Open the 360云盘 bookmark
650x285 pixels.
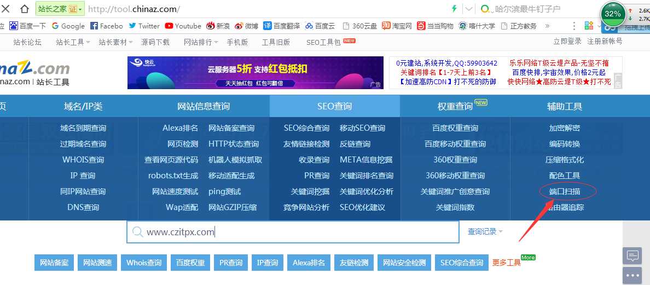360,26
